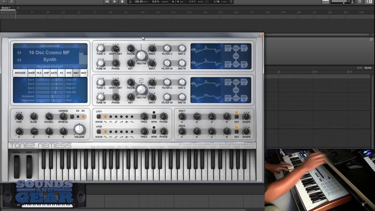The height and width of the screenshot is (211, 375).
Task: Click the oscillator 1 NEO FM knob
Action: (141, 56)
